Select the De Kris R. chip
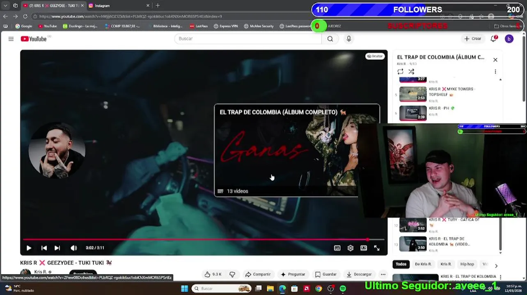Viewport: 527px width, 295px height. pyautogui.click(x=423, y=264)
